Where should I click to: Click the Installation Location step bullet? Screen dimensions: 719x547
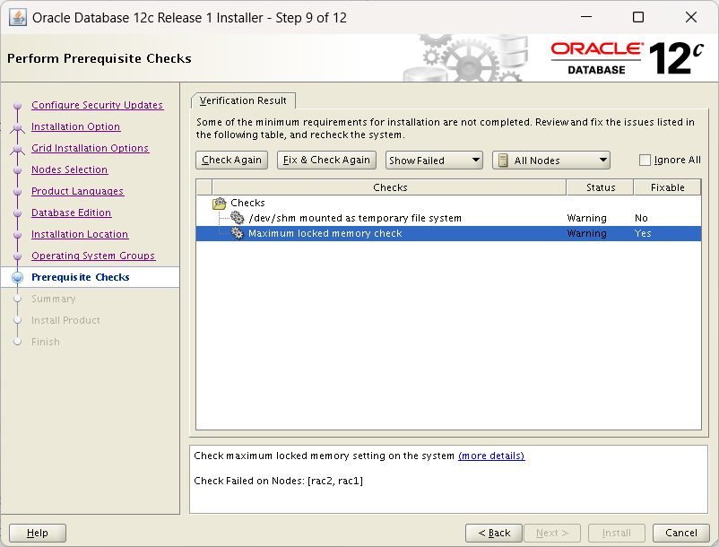(x=17, y=235)
